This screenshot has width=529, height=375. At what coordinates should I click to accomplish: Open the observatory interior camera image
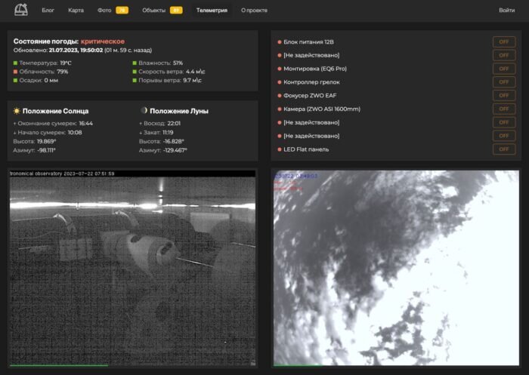pos(132,268)
